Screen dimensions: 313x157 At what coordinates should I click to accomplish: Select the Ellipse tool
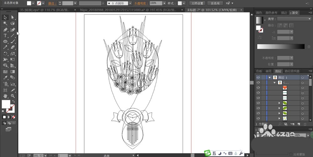pyautogui.click(x=5, y=42)
